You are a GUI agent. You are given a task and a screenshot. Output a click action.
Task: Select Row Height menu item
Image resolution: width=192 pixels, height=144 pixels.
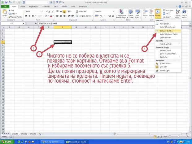tap(168, 24)
